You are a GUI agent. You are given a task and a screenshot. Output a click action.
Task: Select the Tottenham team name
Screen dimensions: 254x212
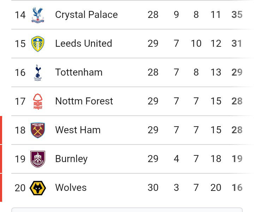pos(79,72)
